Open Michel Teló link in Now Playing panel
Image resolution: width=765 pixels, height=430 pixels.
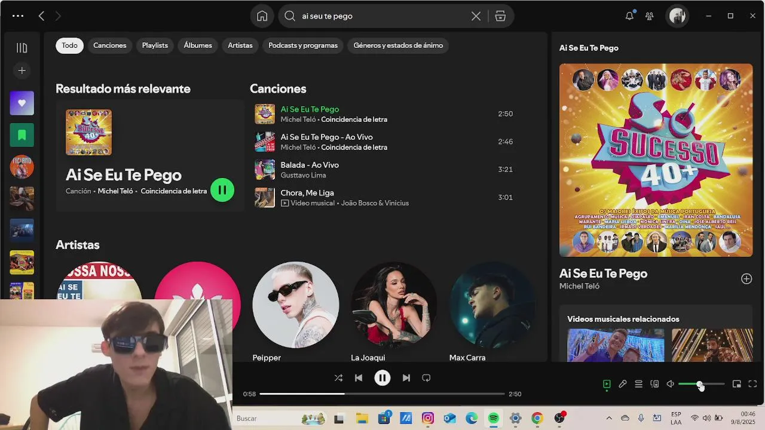click(579, 286)
